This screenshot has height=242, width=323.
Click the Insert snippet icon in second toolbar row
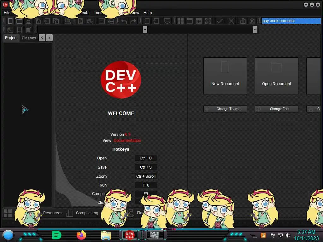[x=10, y=30]
